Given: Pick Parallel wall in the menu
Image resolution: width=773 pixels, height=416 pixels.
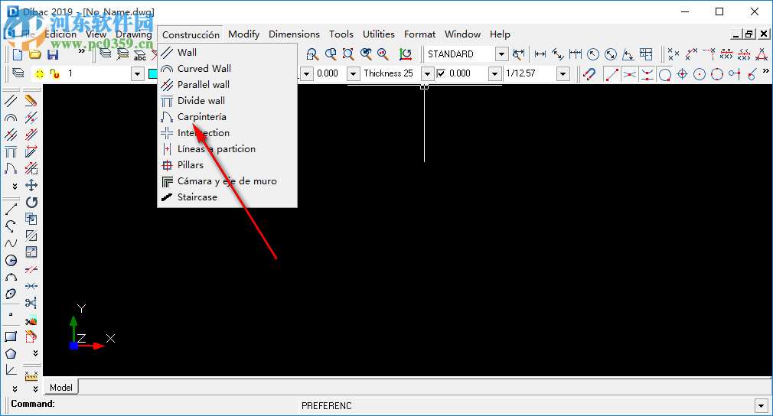Looking at the screenshot, I should 227,85.
